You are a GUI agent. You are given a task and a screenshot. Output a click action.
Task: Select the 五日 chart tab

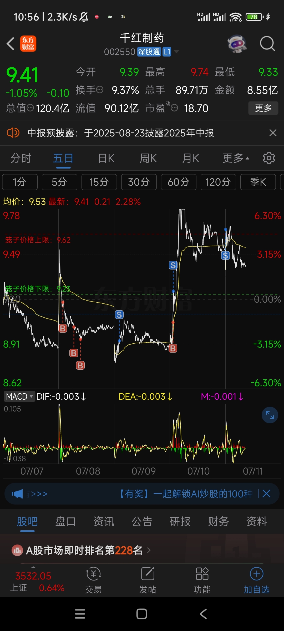point(63,158)
